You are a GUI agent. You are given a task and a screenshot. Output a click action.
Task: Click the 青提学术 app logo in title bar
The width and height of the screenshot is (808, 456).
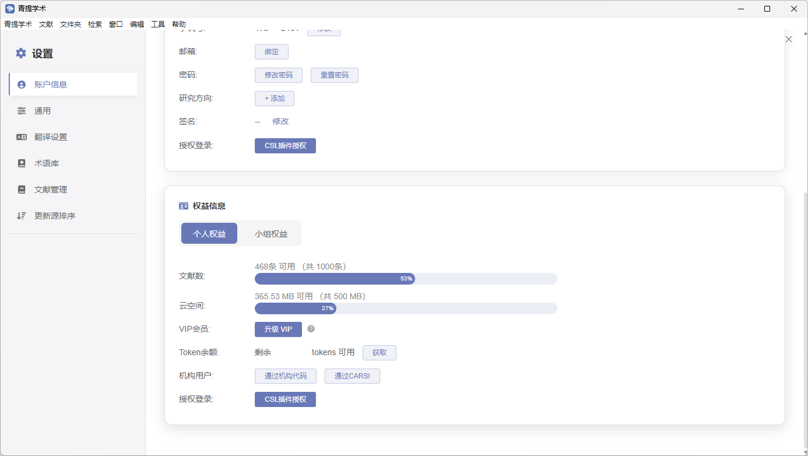pyautogui.click(x=10, y=8)
